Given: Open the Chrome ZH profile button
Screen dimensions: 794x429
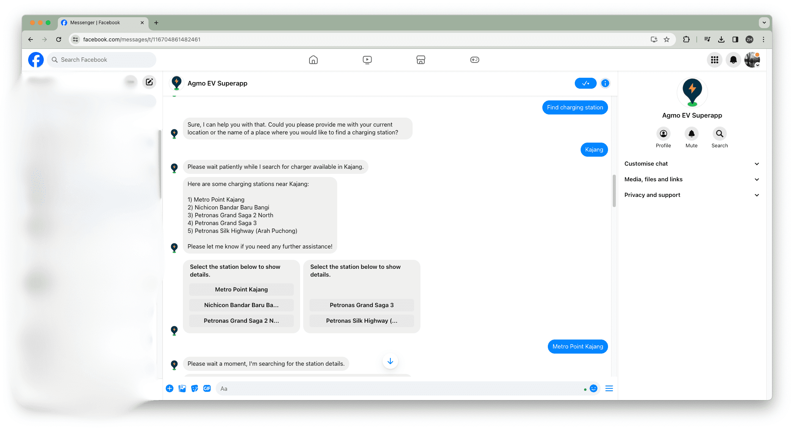Looking at the screenshot, I should coord(749,39).
